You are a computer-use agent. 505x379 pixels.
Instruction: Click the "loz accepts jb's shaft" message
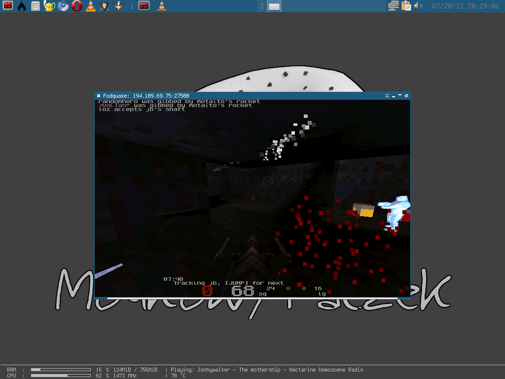pyautogui.click(x=142, y=109)
